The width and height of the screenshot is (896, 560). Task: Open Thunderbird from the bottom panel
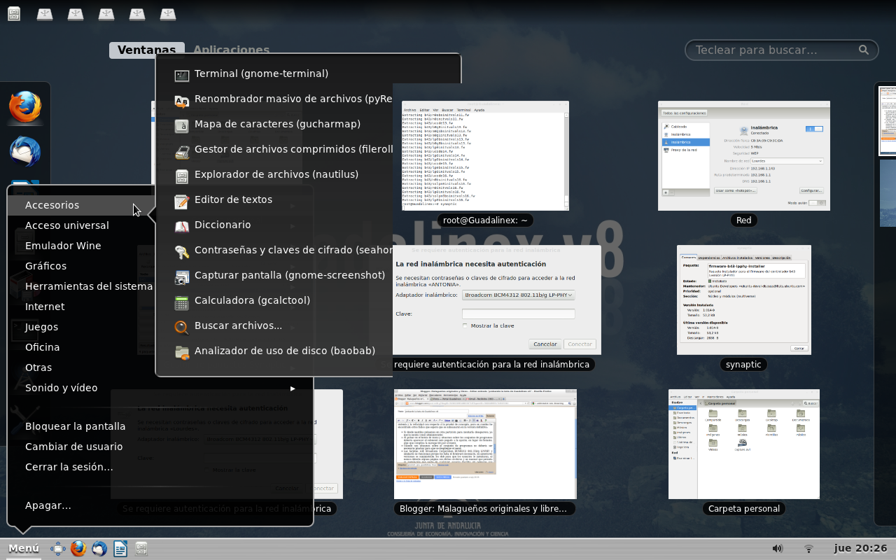pyautogui.click(x=99, y=549)
